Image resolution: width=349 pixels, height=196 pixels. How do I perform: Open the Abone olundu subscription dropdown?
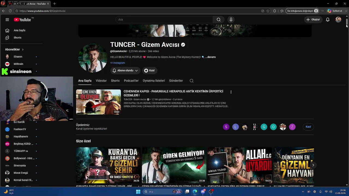click(x=125, y=71)
